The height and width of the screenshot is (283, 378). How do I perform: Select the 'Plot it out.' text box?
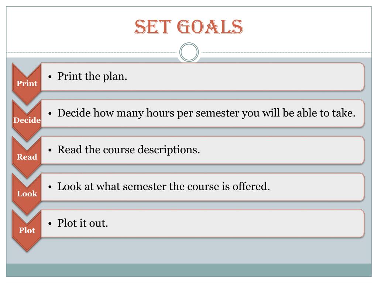point(203,224)
